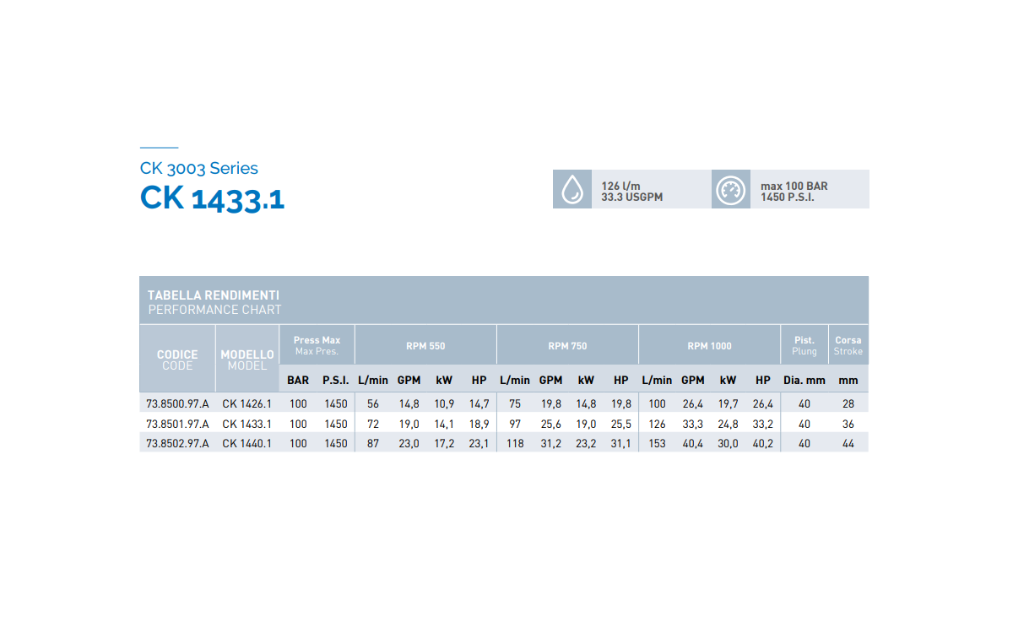The width and height of the screenshot is (1013, 633).
Task: Click product code 73.8501.97.A
Action: point(177,424)
